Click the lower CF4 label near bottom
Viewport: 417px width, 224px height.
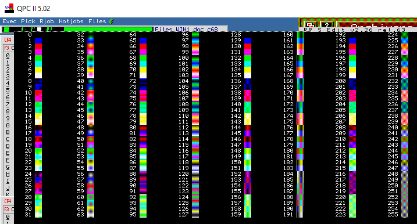pyautogui.click(x=8, y=201)
